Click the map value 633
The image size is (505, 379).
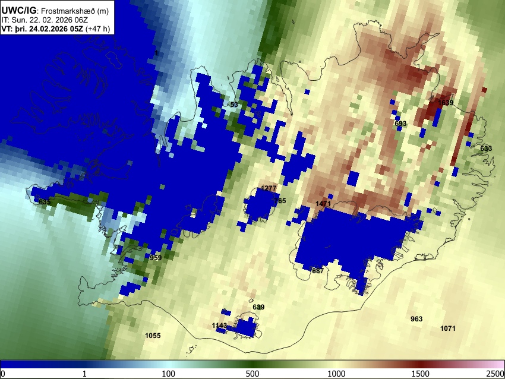point(486,149)
